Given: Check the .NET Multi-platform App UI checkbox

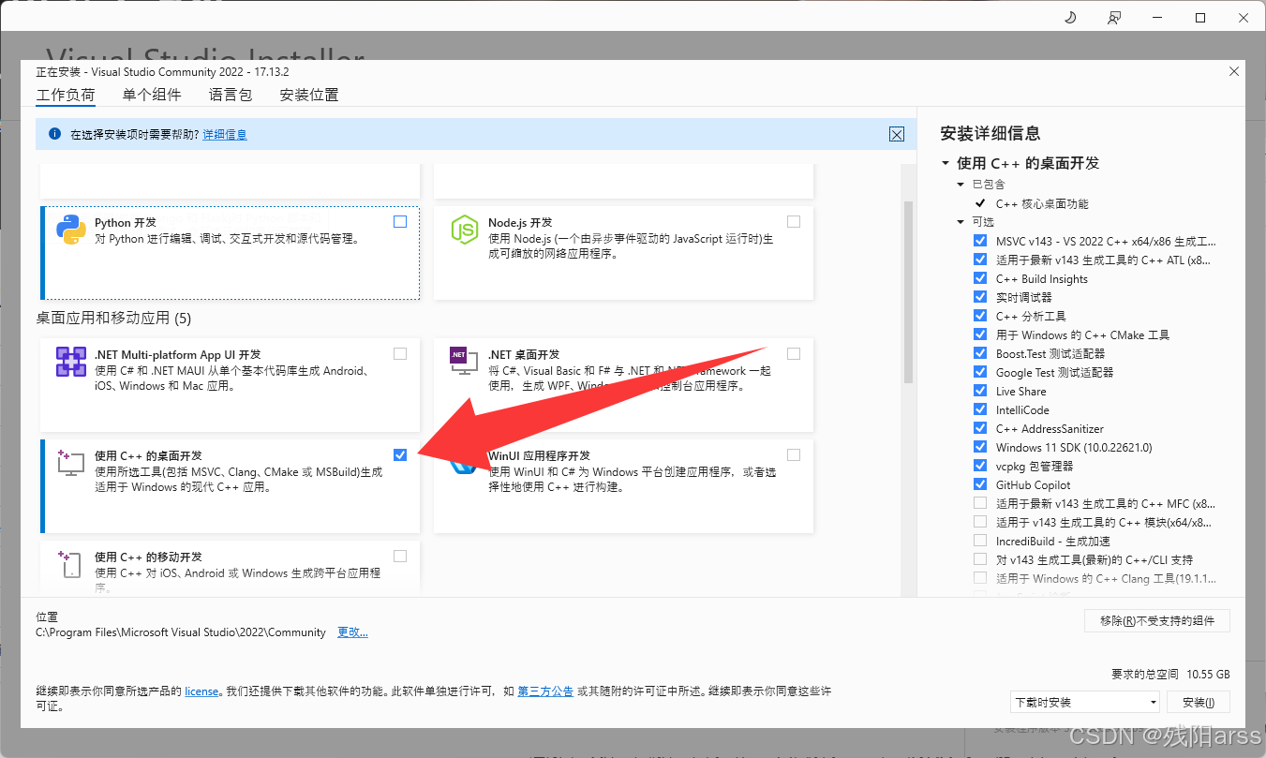Looking at the screenshot, I should click(400, 354).
